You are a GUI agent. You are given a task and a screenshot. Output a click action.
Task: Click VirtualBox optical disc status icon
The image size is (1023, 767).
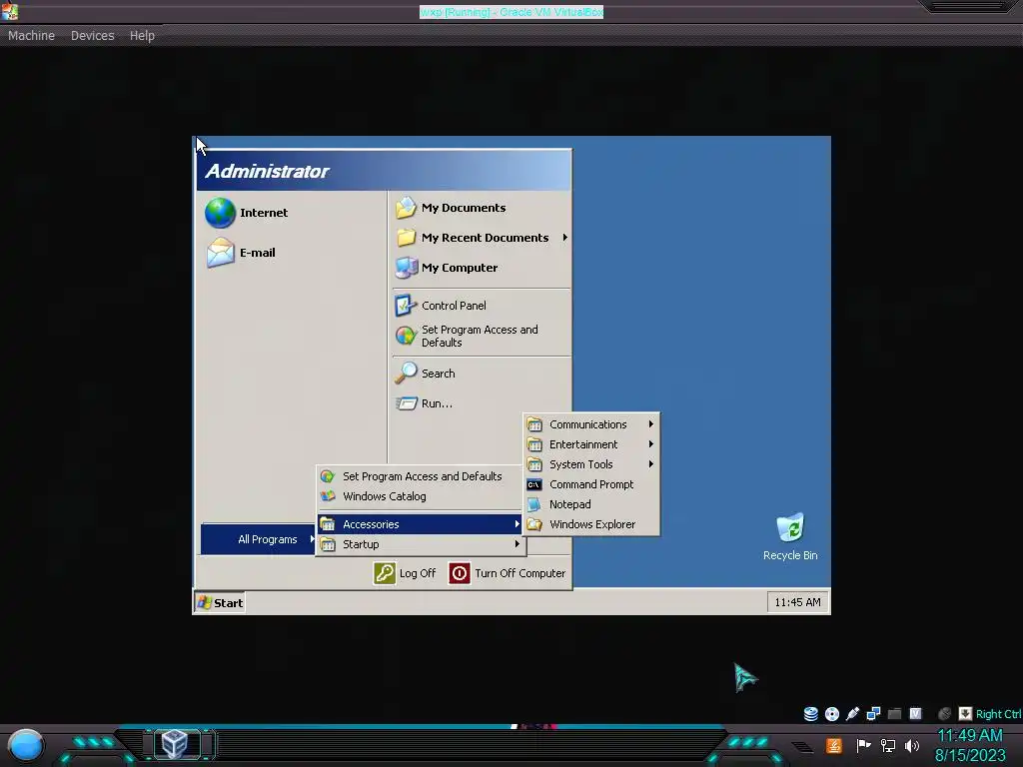click(831, 713)
